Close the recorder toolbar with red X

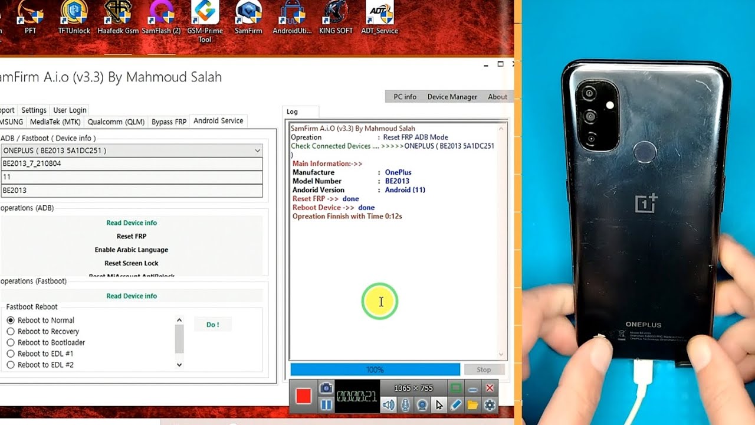[490, 388]
